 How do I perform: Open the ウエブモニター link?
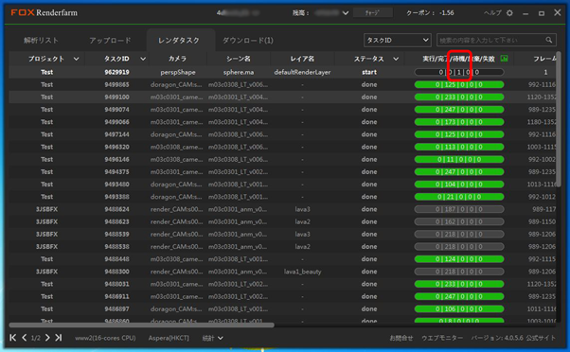[x=442, y=338]
